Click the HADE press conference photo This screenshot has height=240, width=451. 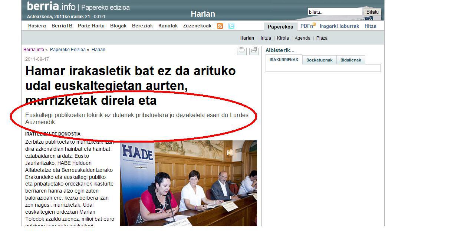tap(188, 183)
